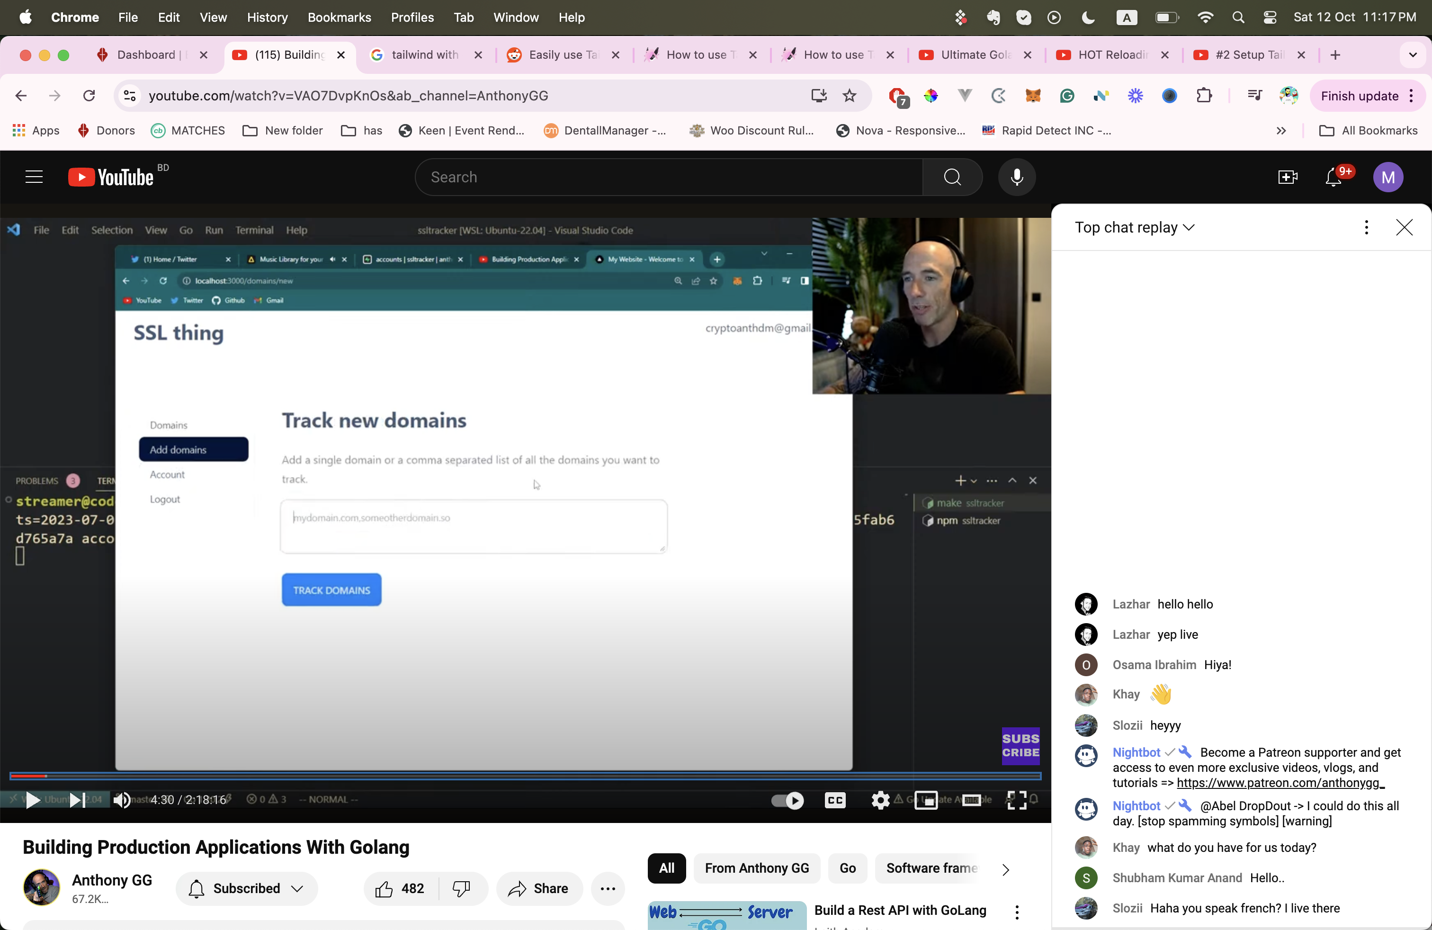Click the address bar URL
Screen dimensions: 1432x930
(349, 96)
